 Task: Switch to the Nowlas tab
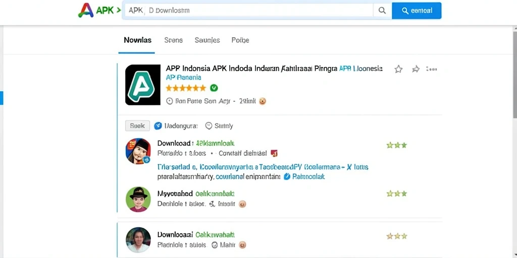pyautogui.click(x=137, y=40)
